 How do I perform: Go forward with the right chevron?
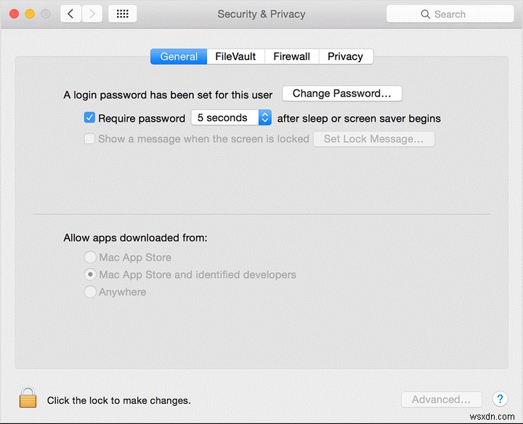(x=92, y=14)
